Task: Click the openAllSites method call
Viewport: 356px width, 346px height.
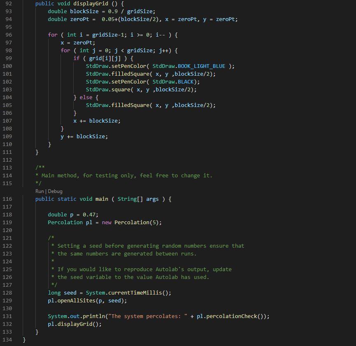Action: coord(76,301)
